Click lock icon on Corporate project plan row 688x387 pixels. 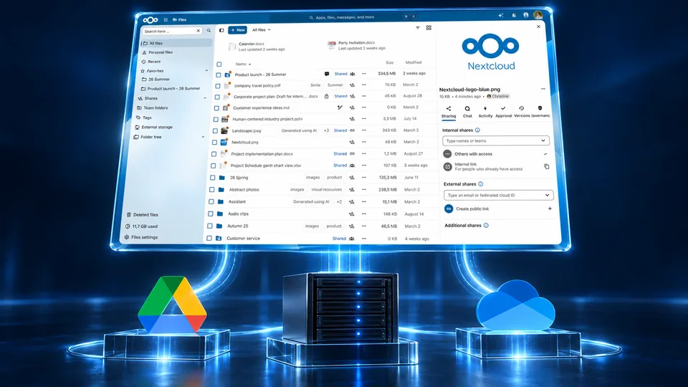(x=326, y=96)
